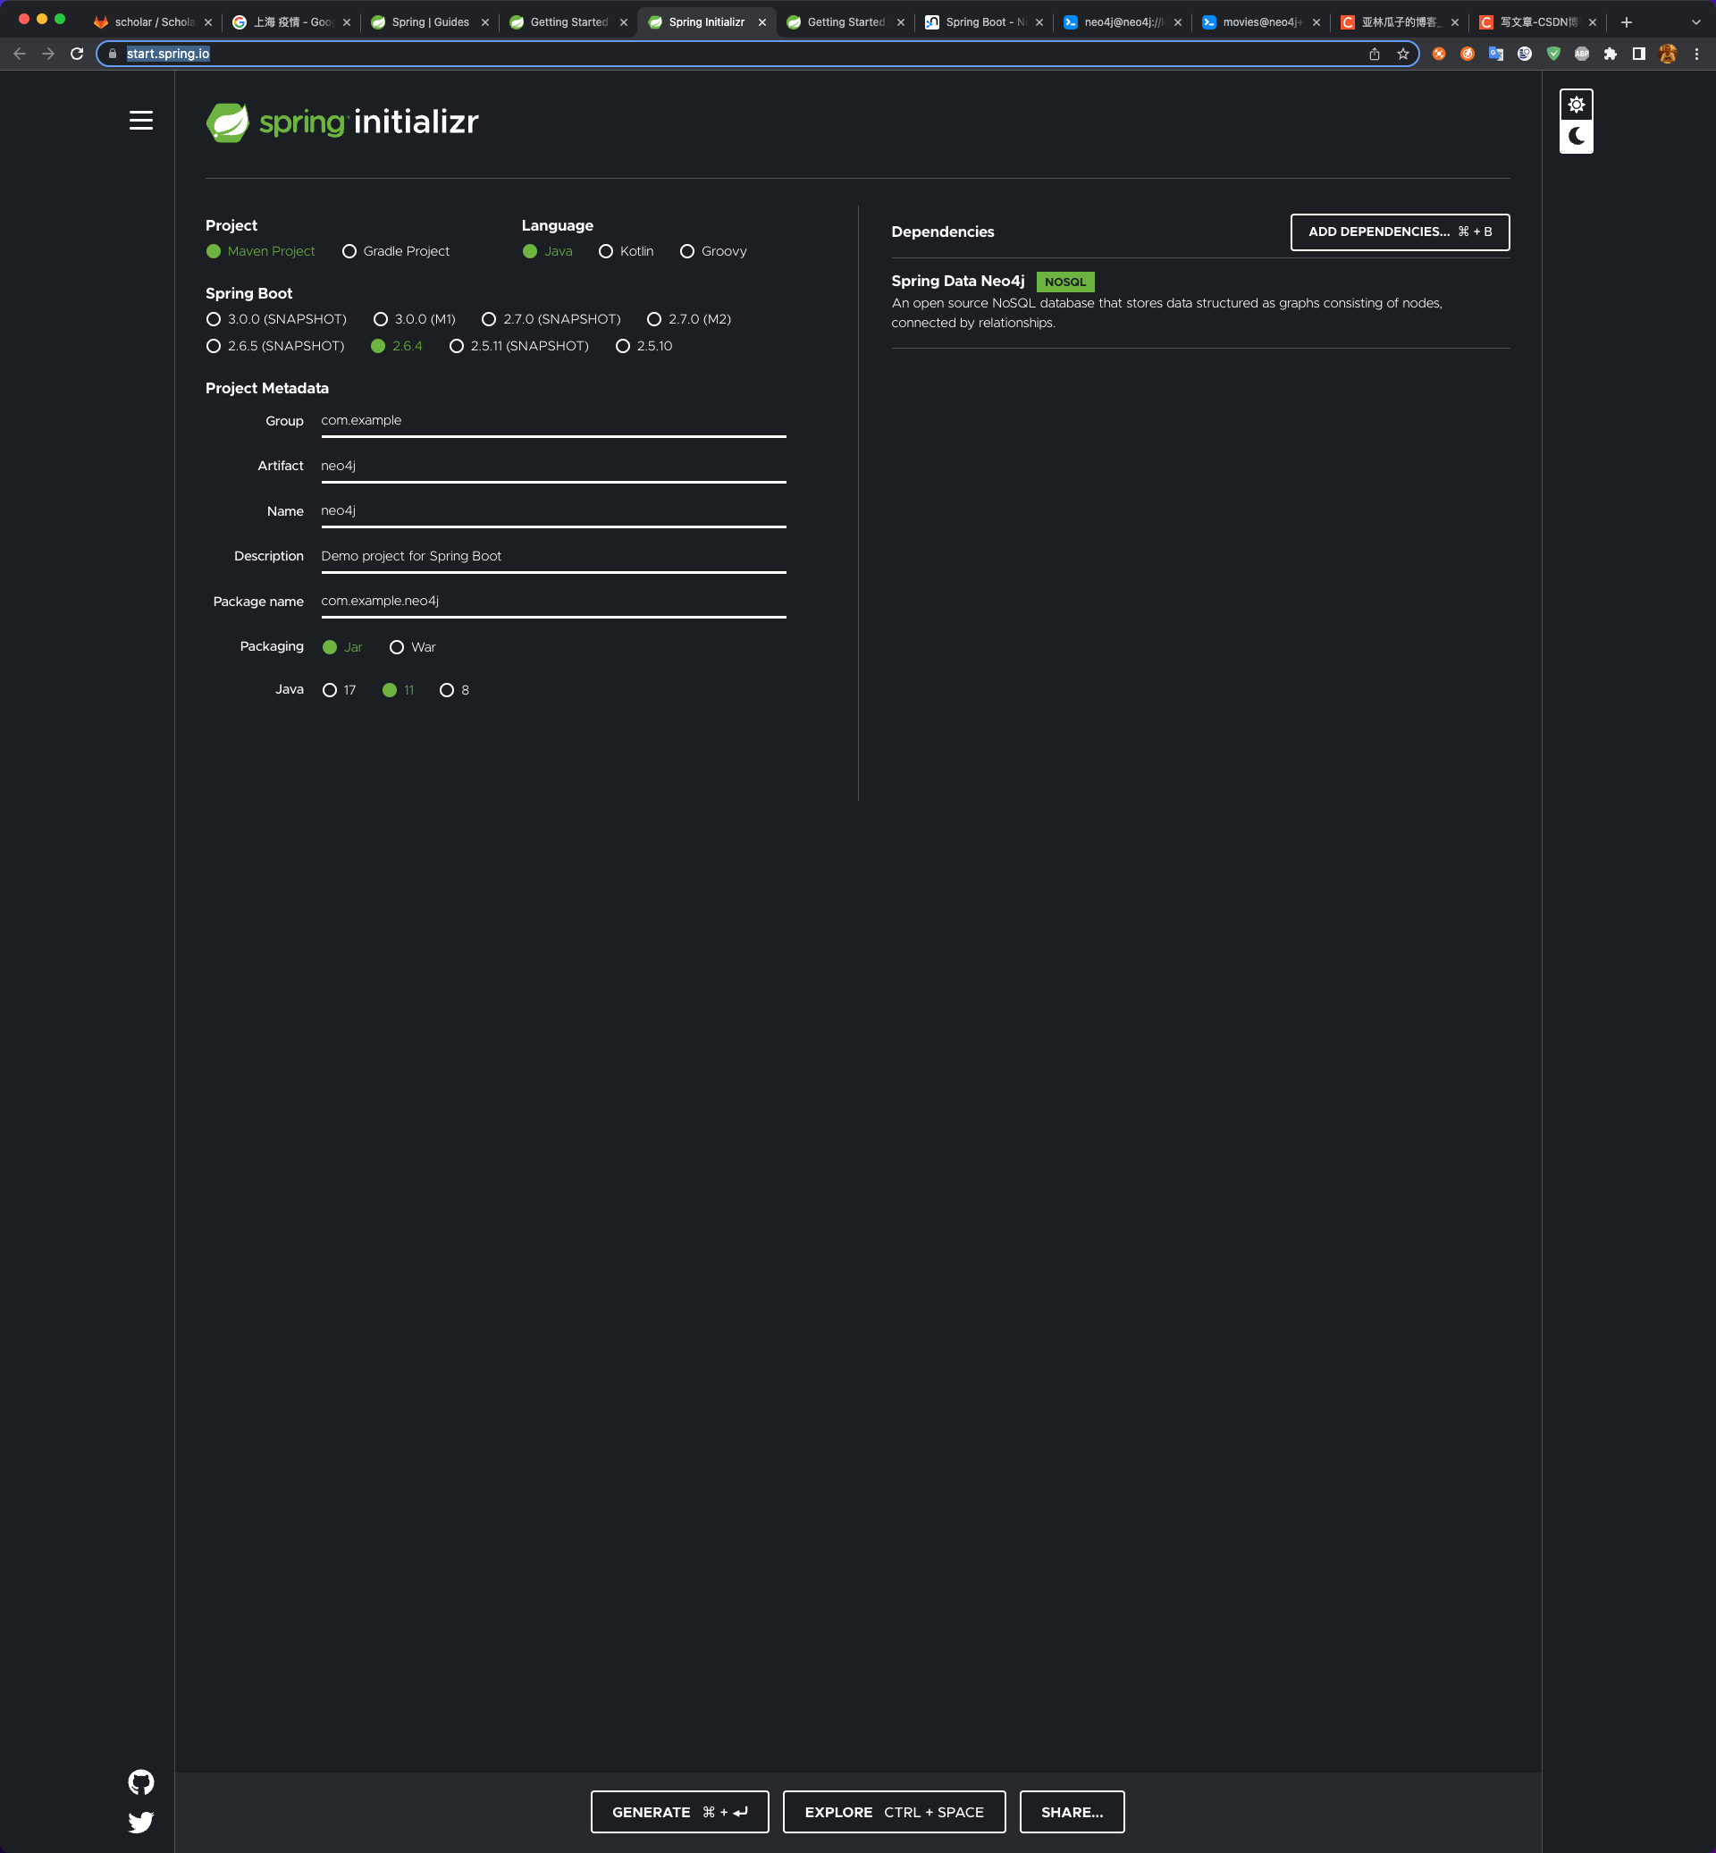The image size is (1716, 1853).
Task: Select Spring Boot 2.6.4
Action: (x=397, y=347)
